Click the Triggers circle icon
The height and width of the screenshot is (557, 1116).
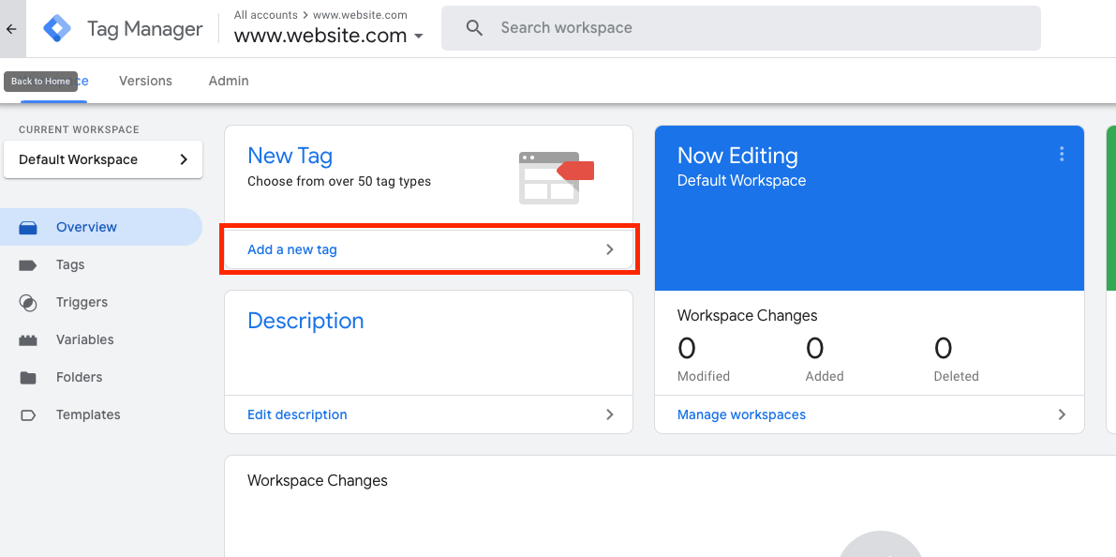point(28,303)
